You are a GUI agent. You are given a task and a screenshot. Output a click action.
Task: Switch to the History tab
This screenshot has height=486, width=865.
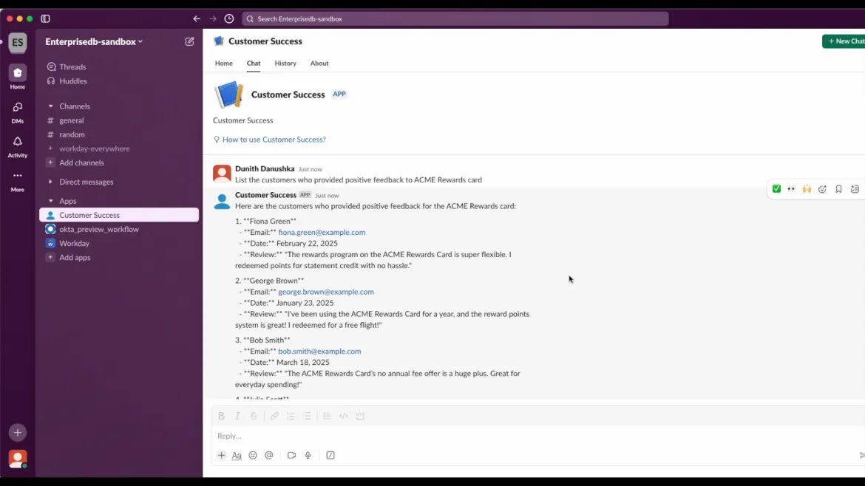[x=285, y=64]
